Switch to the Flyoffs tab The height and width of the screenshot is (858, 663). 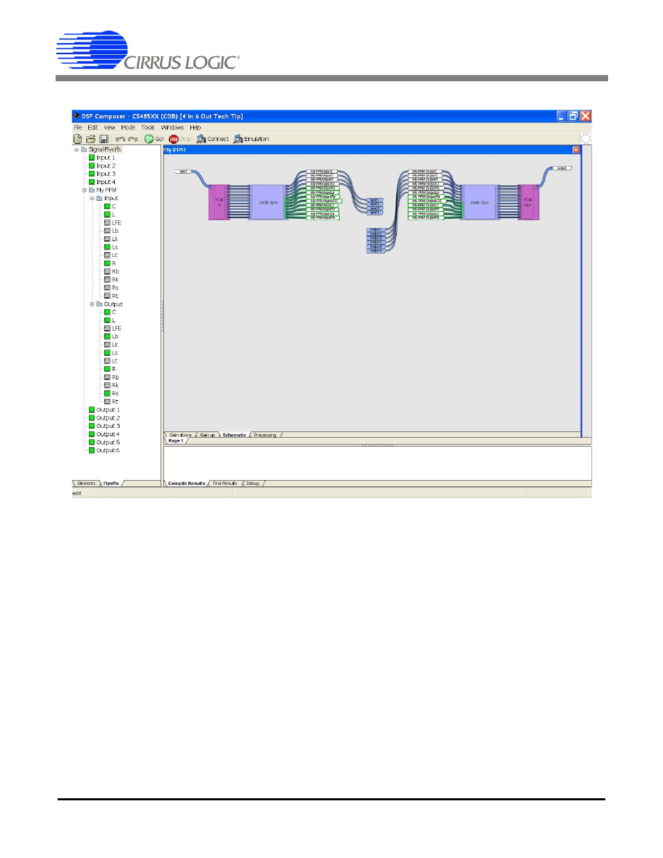tap(111, 484)
